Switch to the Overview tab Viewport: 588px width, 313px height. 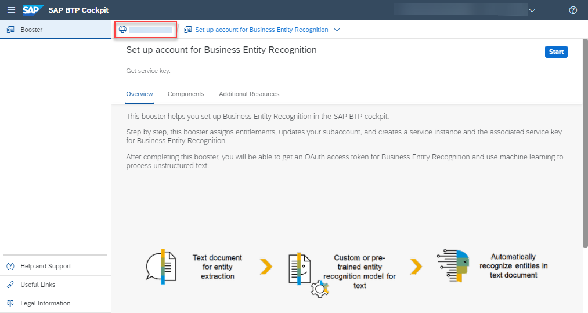click(x=139, y=94)
